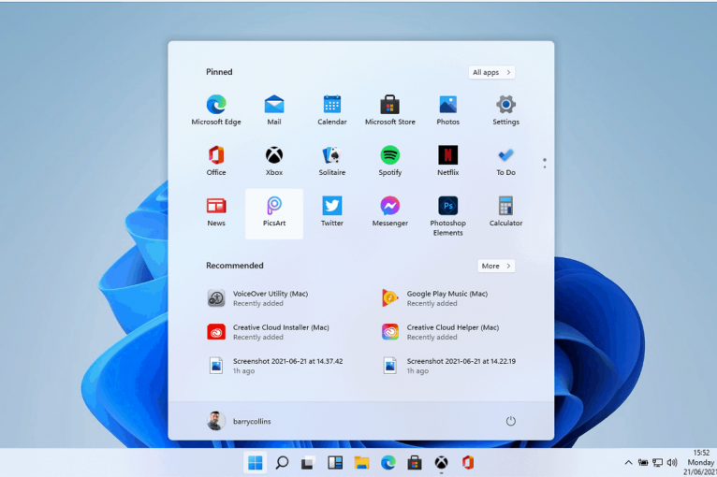Click the volume icon in system tray
The width and height of the screenshot is (717, 477).
[672, 463]
